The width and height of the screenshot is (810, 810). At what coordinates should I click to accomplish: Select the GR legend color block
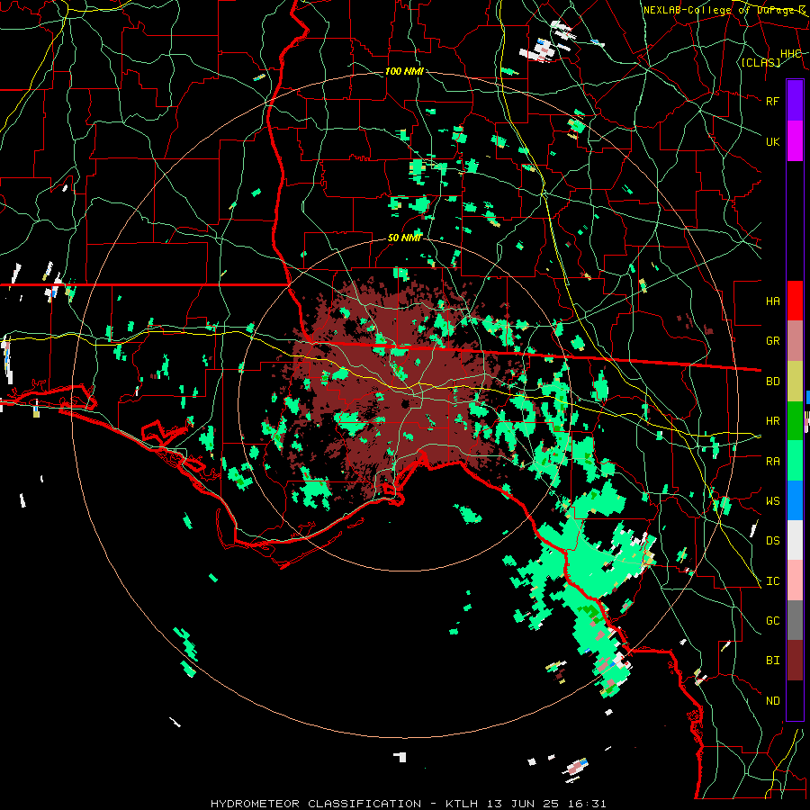coord(795,340)
